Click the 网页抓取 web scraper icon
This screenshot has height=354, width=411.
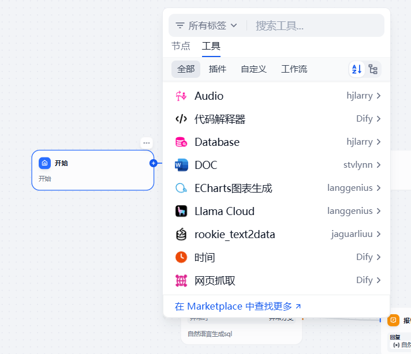(181, 280)
